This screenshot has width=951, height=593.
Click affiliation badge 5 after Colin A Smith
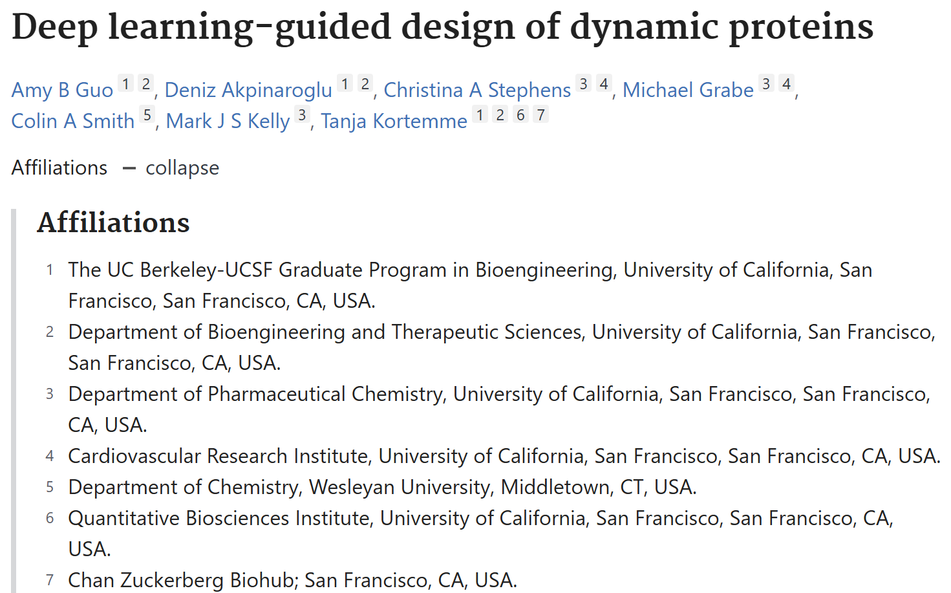point(147,114)
